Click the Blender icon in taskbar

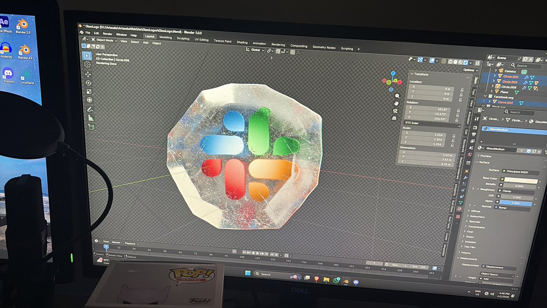346,281
